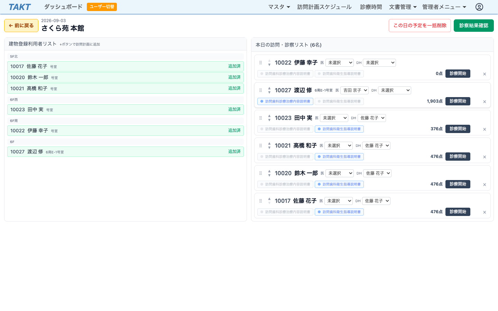The image size is (498, 311).
Task: Remove 10020 鈴木 一郎 with the x icon
Action: (485, 185)
